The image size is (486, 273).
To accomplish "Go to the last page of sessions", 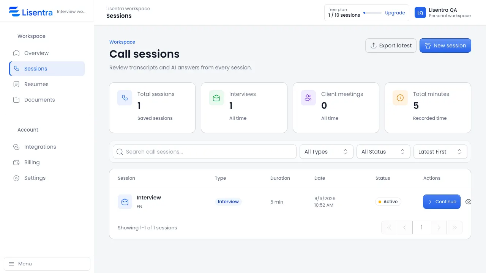I will (x=454, y=227).
